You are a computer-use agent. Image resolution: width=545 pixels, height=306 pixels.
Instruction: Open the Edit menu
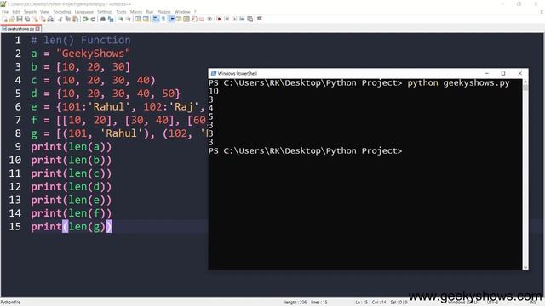[x=16, y=12]
